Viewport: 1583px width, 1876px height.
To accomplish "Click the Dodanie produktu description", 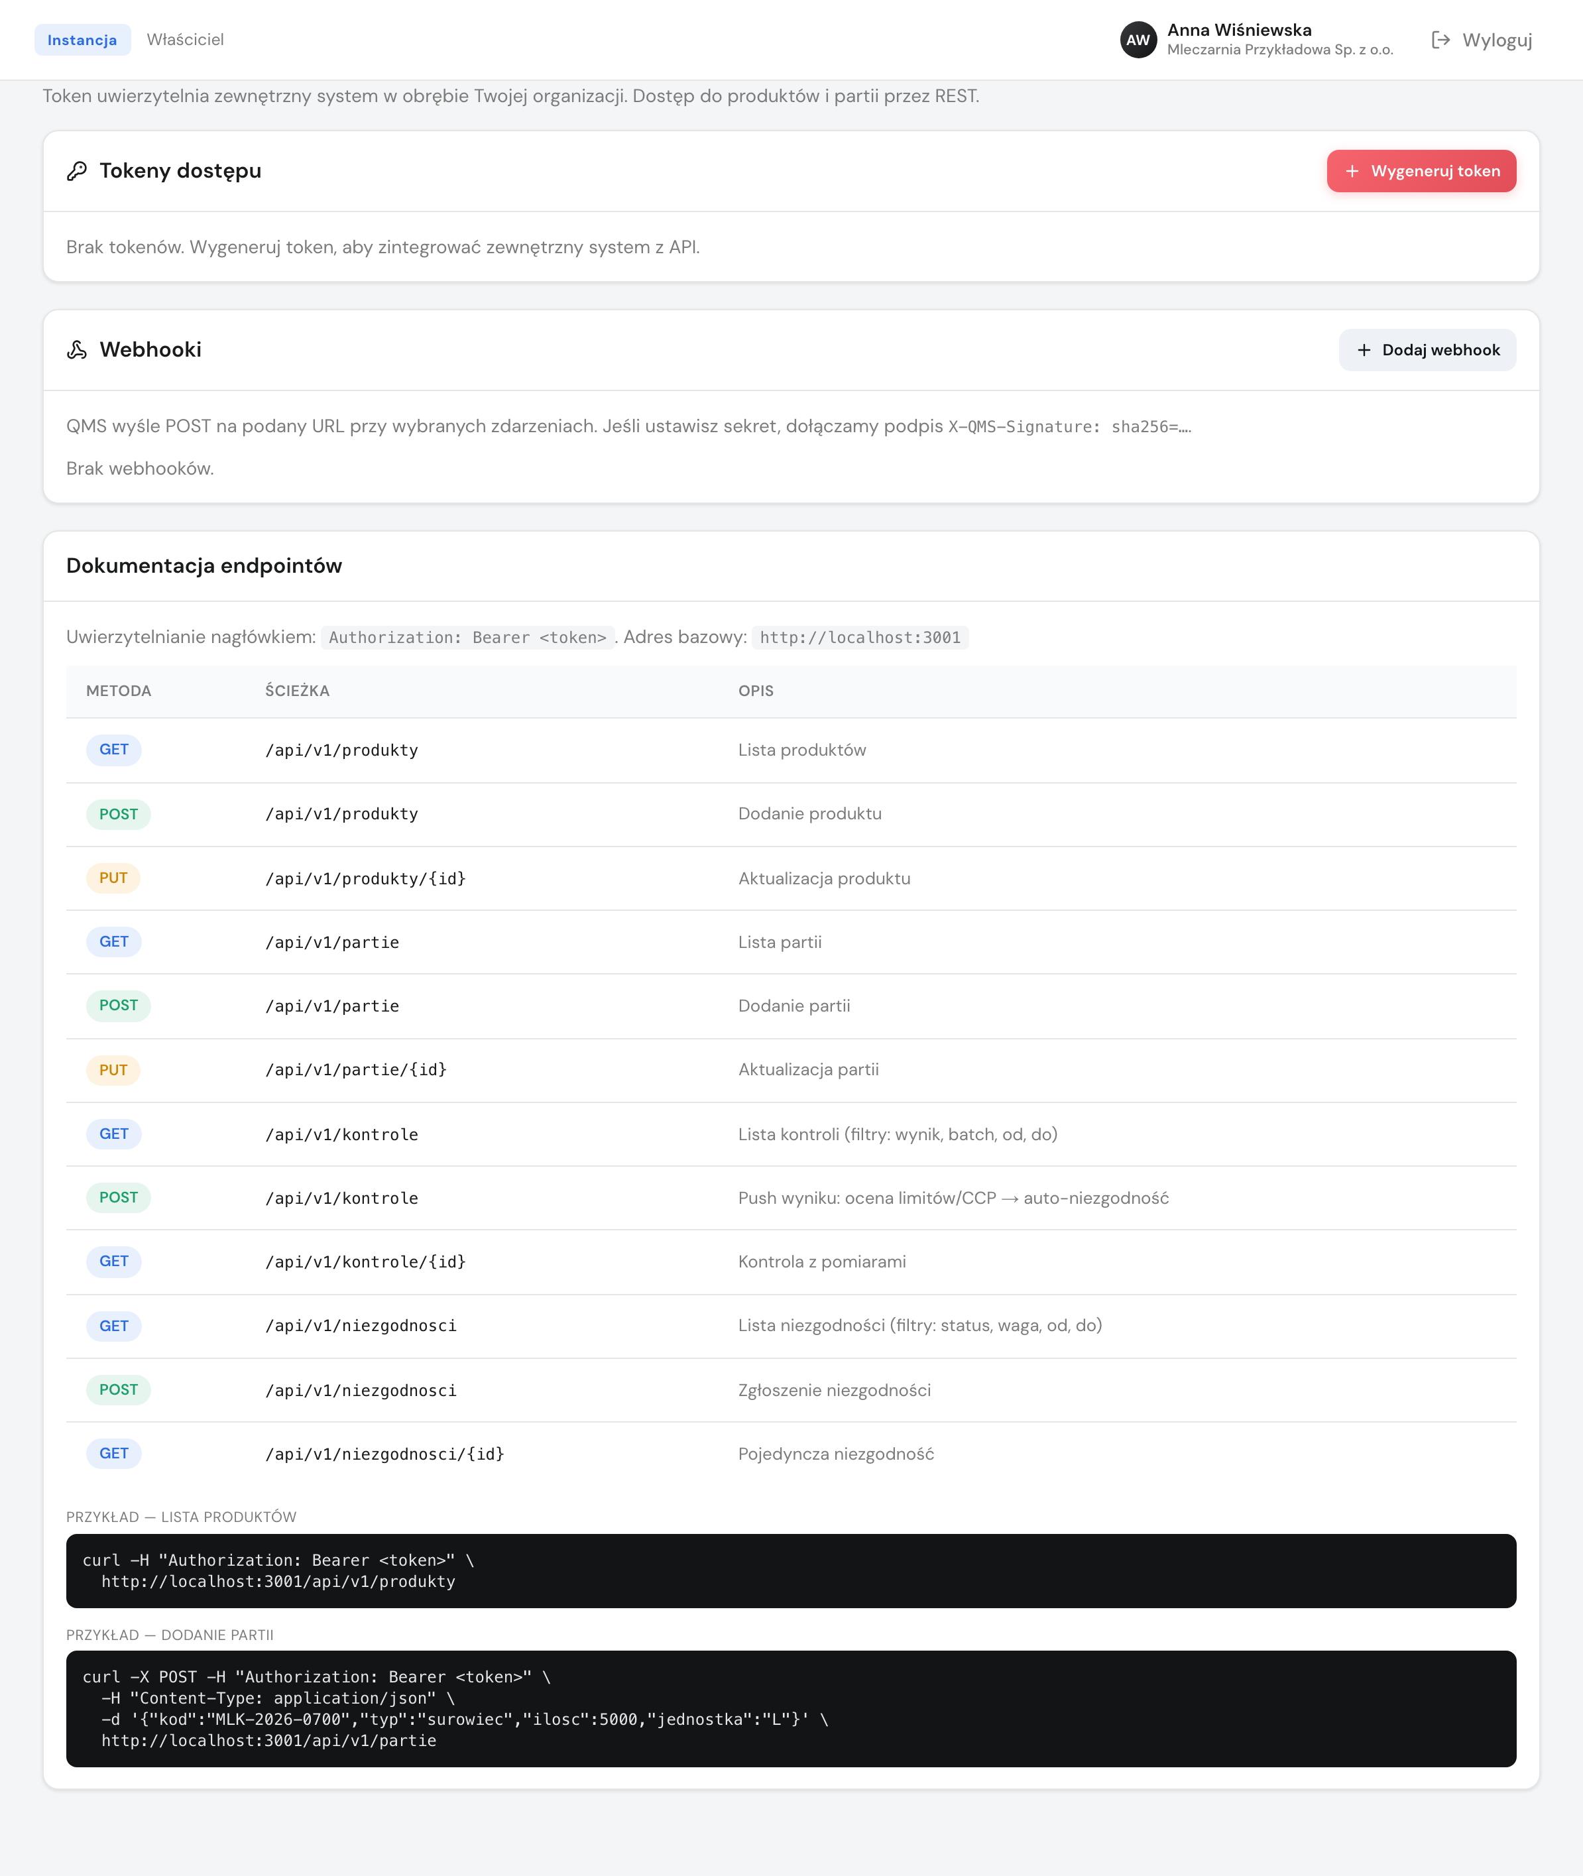I will [809, 814].
